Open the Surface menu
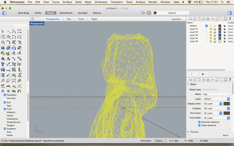This screenshot has width=234, height=146. coord(67,2)
